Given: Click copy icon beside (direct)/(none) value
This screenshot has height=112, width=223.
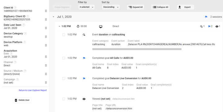Looking at the screenshot, I should click(x=46, y=74).
